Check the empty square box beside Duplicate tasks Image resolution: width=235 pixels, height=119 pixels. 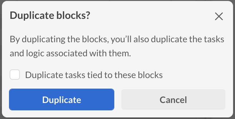15,75
